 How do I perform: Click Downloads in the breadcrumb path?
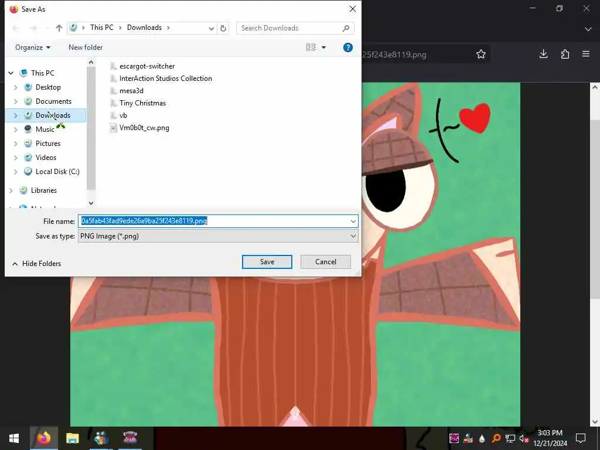pyautogui.click(x=144, y=28)
